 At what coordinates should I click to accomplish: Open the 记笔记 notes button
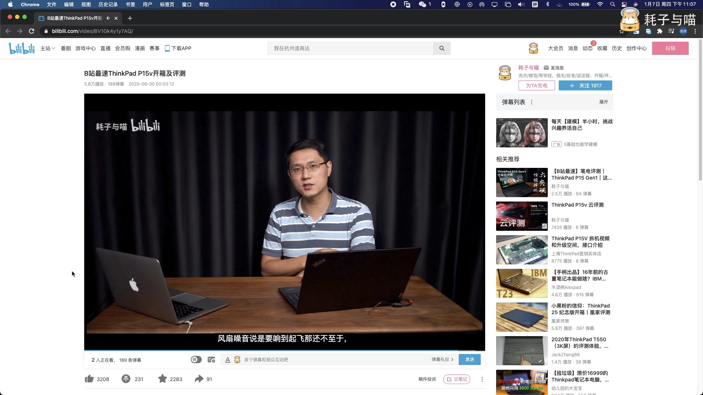[457, 379]
